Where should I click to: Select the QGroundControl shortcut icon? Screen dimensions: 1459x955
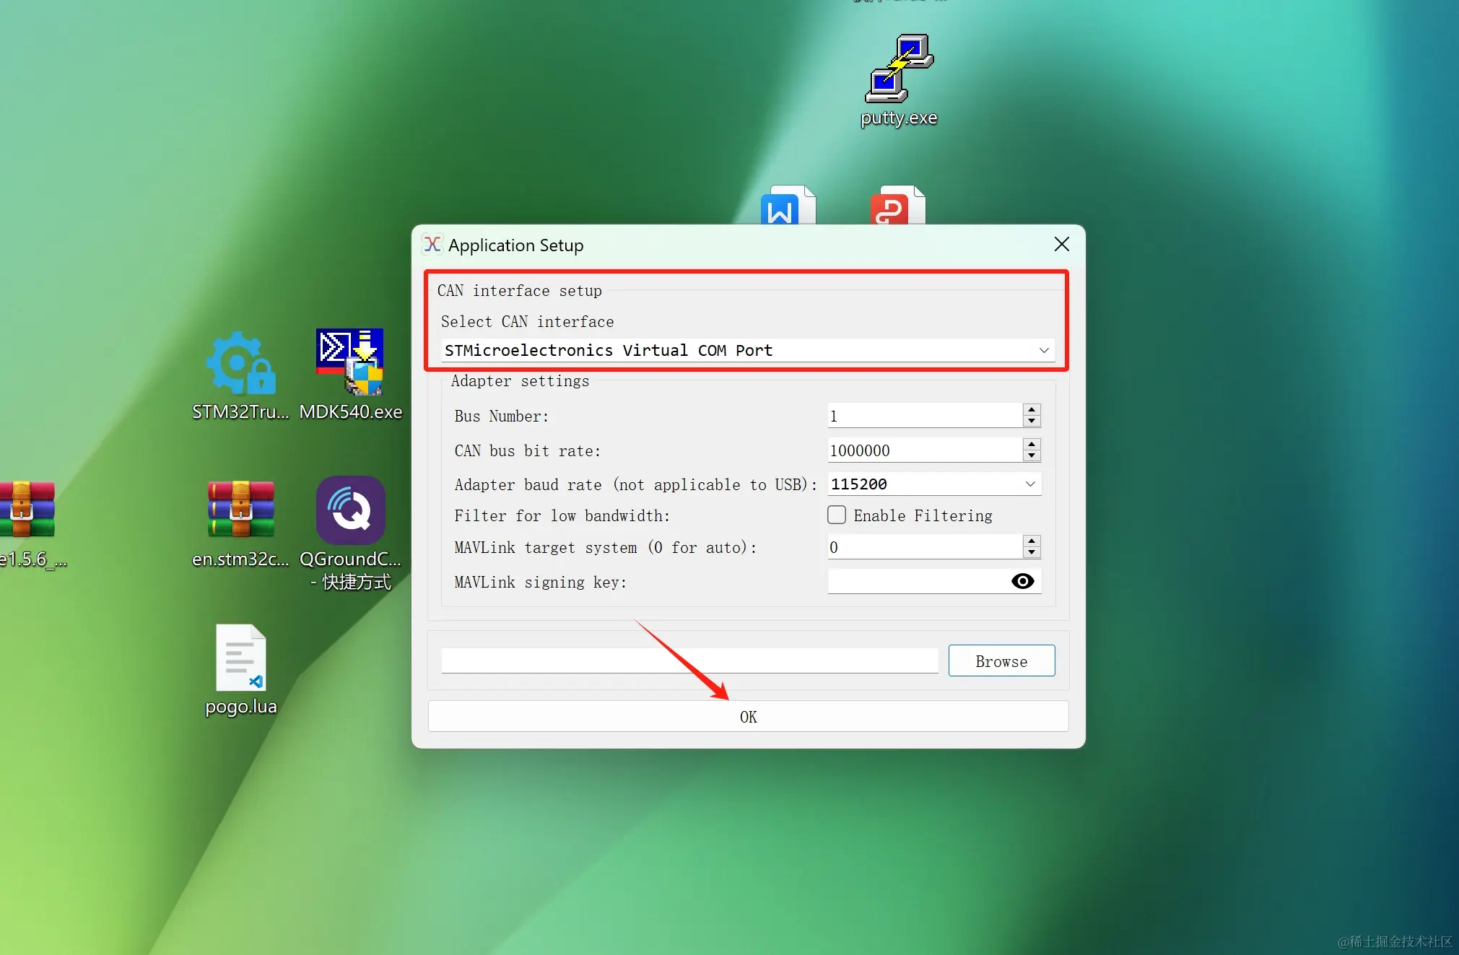[x=350, y=510]
